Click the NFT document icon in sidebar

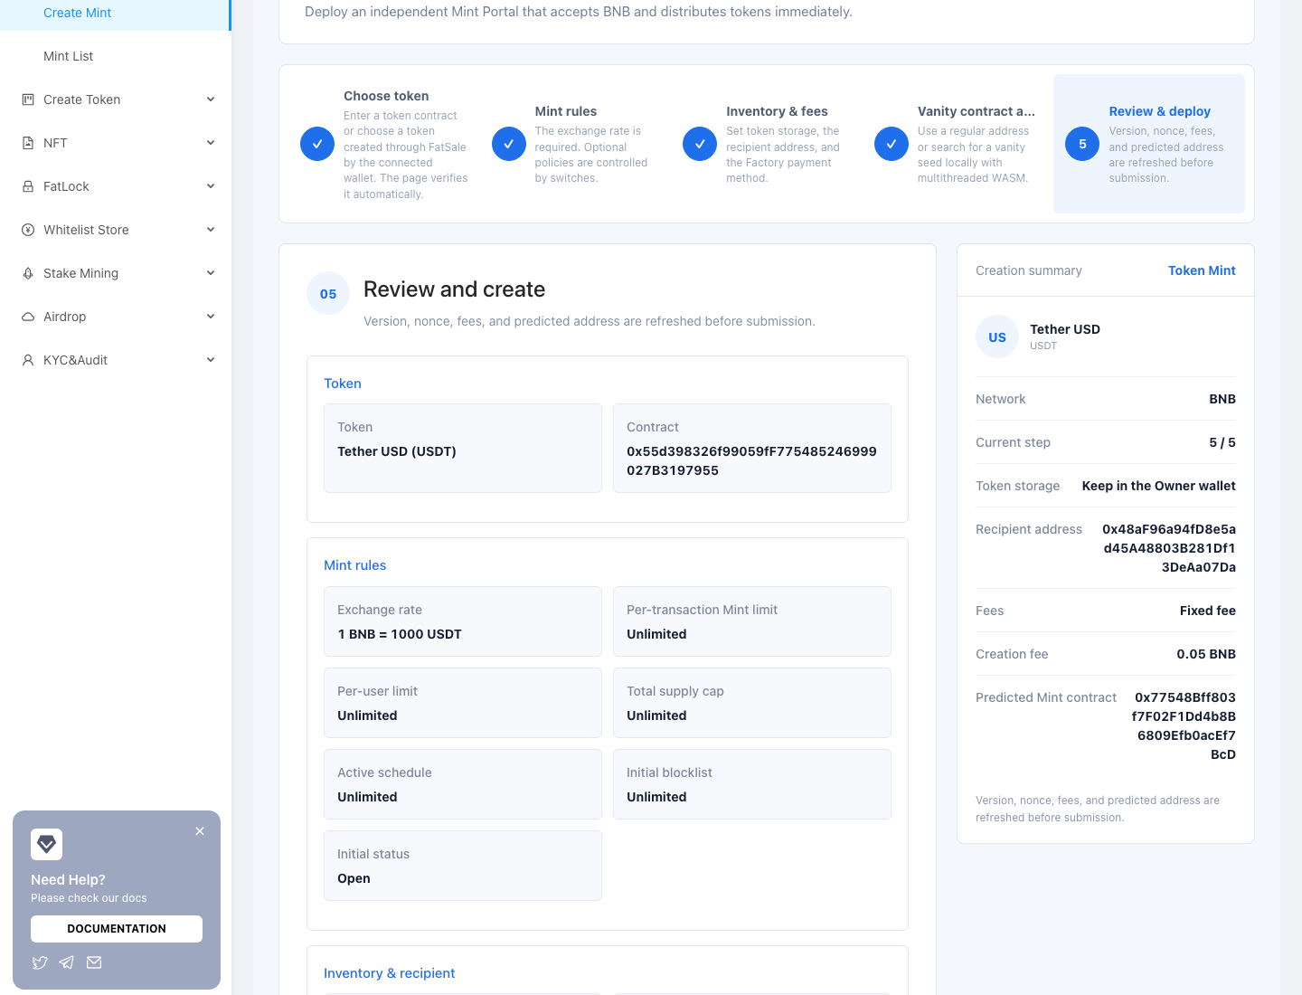(28, 143)
